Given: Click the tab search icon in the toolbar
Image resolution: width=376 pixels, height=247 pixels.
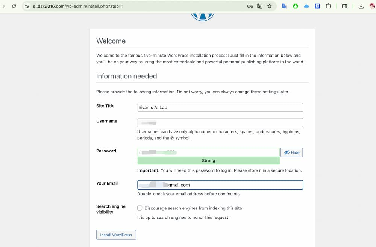Looking at the screenshot, I should tap(344, 6).
